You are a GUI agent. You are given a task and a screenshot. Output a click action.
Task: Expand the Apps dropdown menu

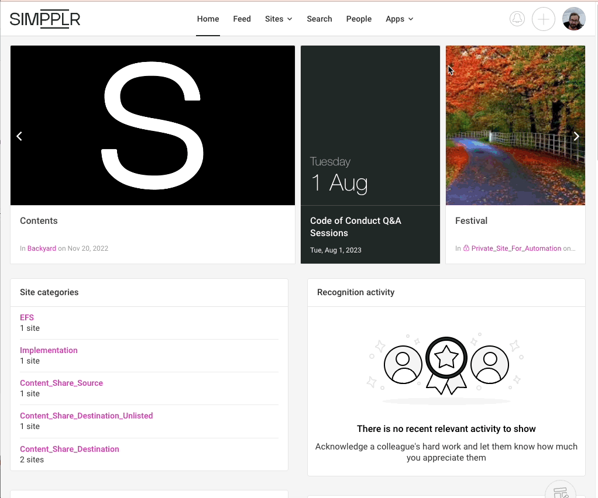pos(399,19)
